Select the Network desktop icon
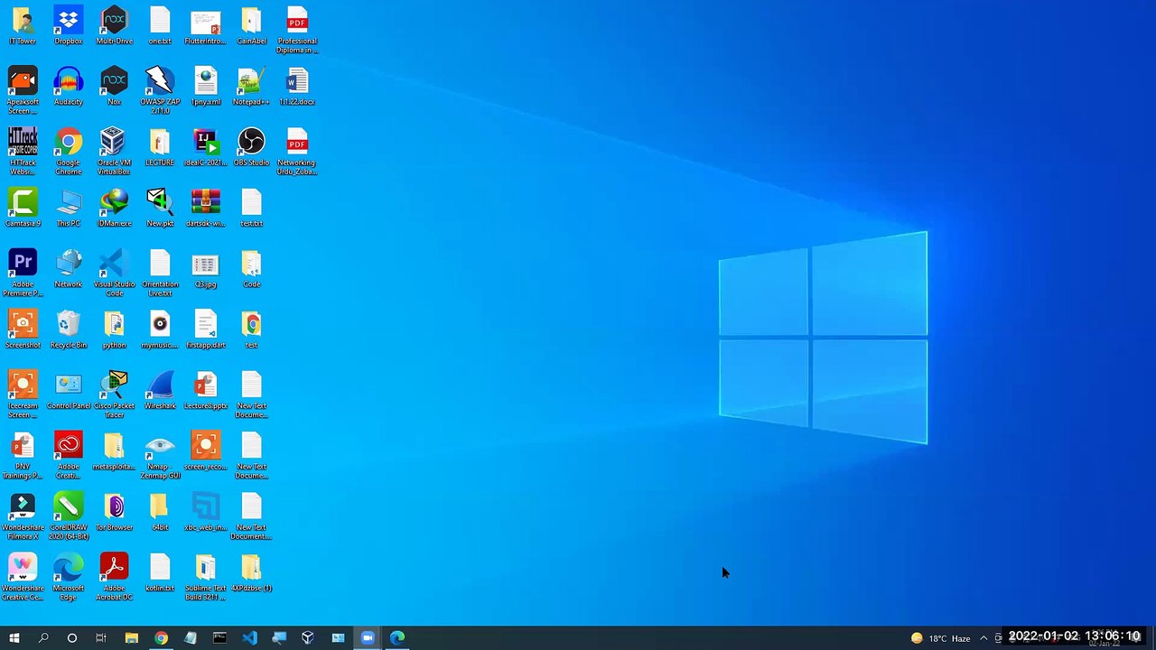The width and height of the screenshot is (1156, 650). (x=69, y=268)
